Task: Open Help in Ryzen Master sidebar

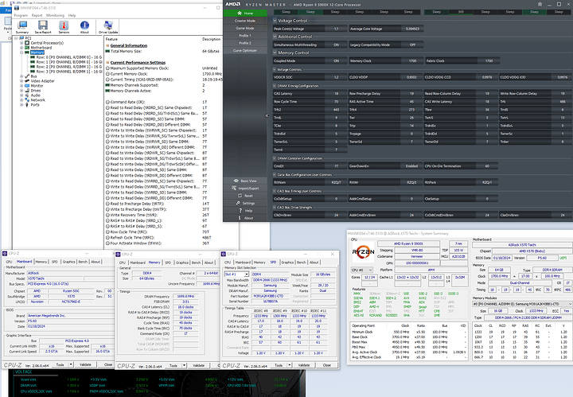Action: 245,211
